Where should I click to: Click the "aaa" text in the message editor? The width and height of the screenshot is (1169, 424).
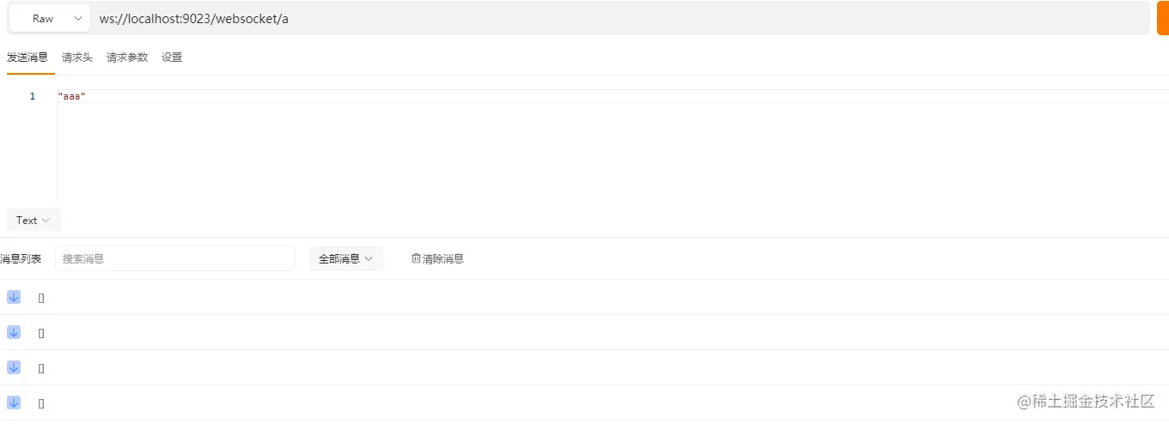tap(72, 96)
